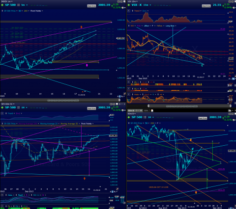Close the V1 V2 sub-panel on VIX chart
Viewport: 236px width, 209px height.
[129, 89]
